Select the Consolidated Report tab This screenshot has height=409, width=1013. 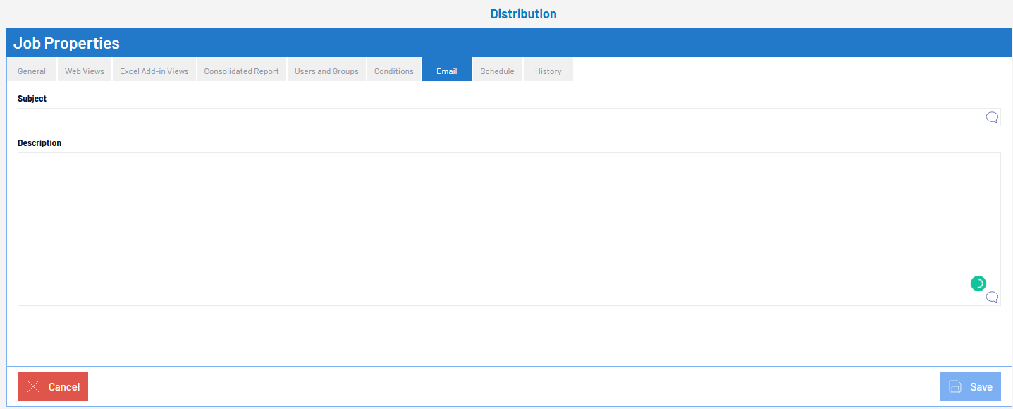pos(241,71)
